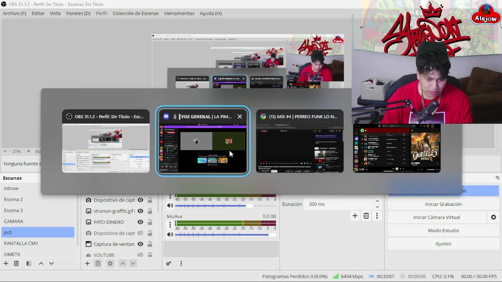The width and height of the screenshot is (502, 282).
Task: Open source properties gear in Sources toolbar
Action: tap(110, 264)
